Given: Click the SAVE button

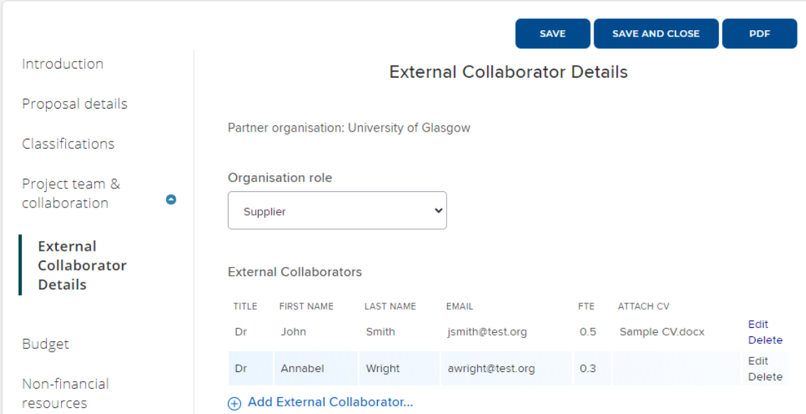Looking at the screenshot, I should tap(552, 34).
